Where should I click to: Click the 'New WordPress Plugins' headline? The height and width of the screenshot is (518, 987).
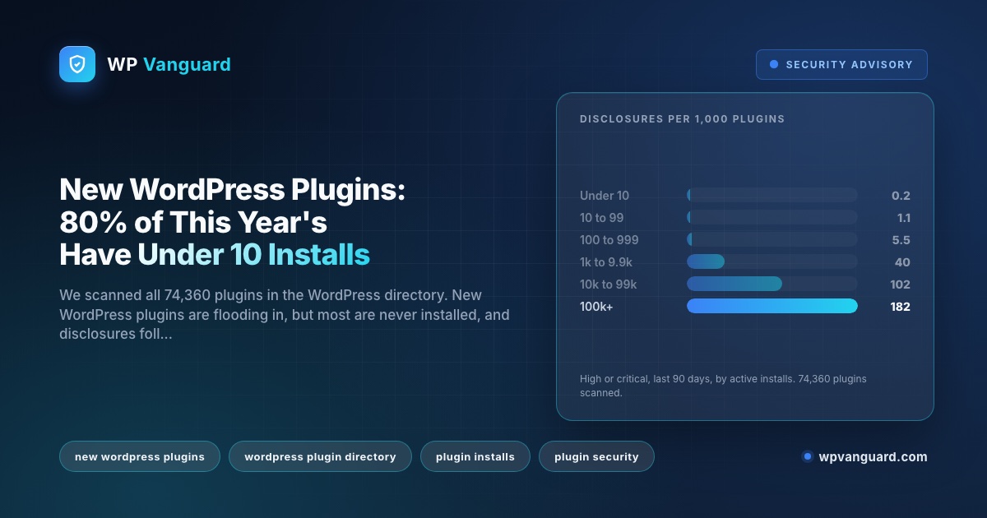pyautogui.click(x=233, y=222)
